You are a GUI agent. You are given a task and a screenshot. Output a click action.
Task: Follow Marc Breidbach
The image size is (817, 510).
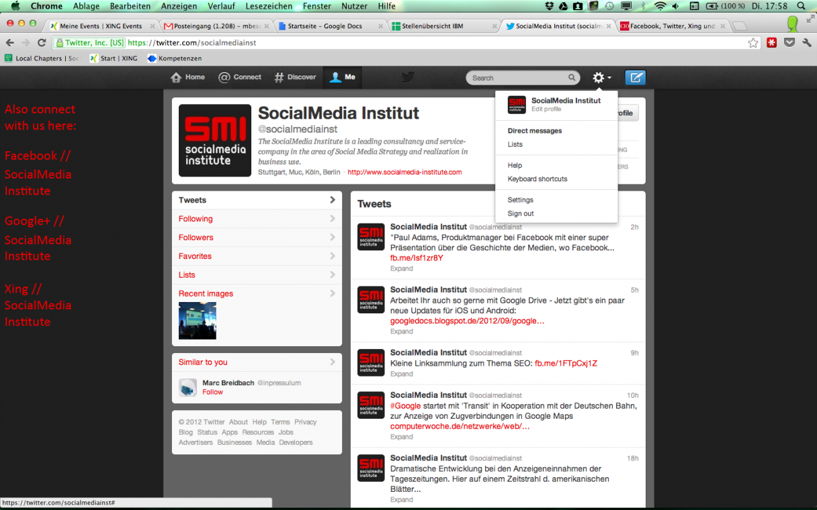point(212,392)
